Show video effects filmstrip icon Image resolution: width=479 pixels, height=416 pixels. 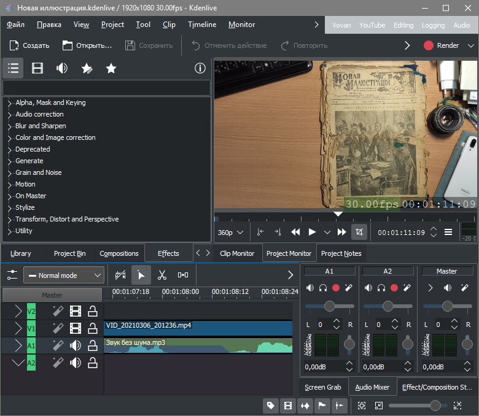coord(37,69)
